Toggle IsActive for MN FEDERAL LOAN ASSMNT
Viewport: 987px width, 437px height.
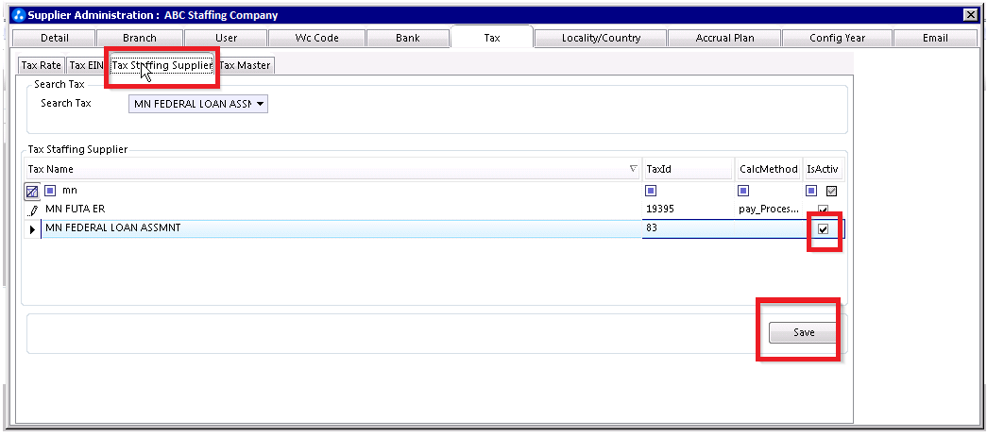coord(824,229)
